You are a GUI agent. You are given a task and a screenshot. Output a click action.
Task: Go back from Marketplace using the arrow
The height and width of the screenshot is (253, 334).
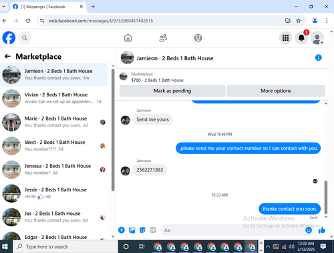click(x=7, y=56)
